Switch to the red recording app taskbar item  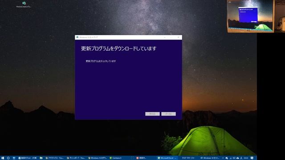(x=141, y=158)
